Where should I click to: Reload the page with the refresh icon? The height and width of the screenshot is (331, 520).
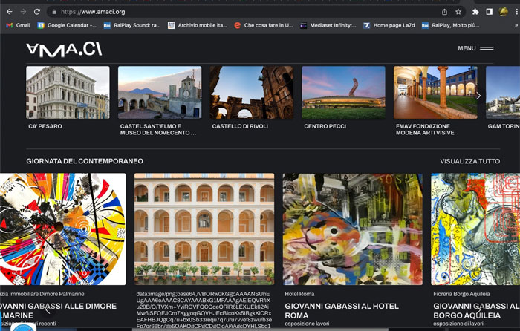37,12
